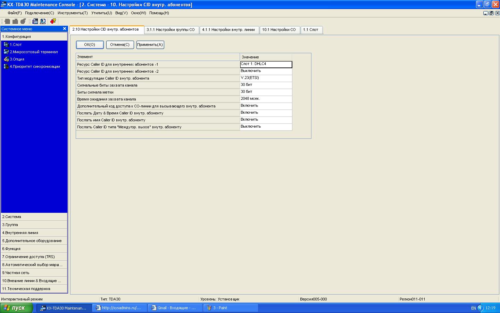
Task: Click the first grayed-out toolbar file icon
Action: click(7, 21)
